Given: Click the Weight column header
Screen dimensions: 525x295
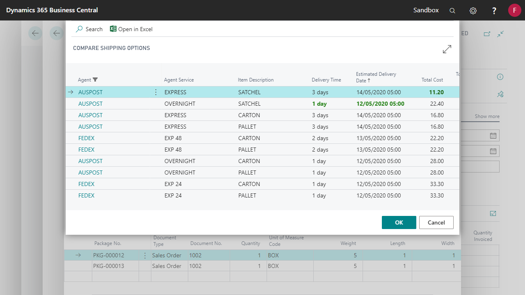Looking at the screenshot, I should pyautogui.click(x=348, y=243).
